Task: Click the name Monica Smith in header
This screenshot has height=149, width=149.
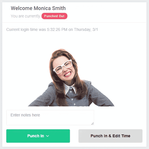Action: (x=49, y=8)
